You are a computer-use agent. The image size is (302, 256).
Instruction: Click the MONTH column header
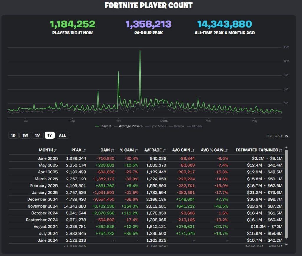click(46, 150)
